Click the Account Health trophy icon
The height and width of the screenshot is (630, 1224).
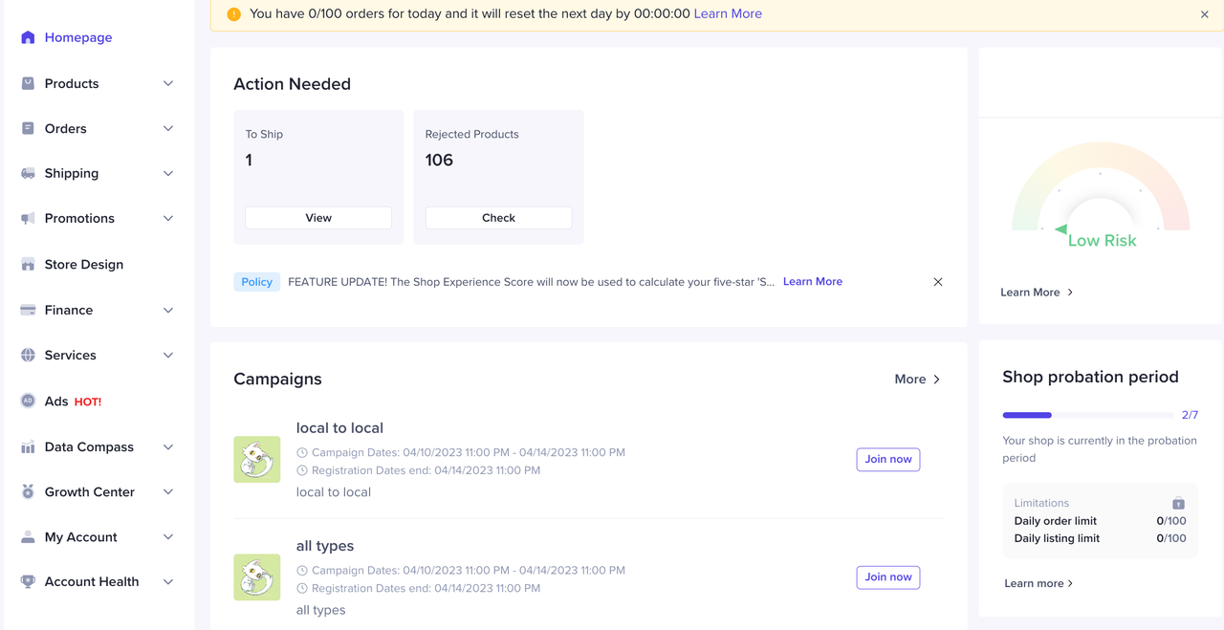pos(28,581)
